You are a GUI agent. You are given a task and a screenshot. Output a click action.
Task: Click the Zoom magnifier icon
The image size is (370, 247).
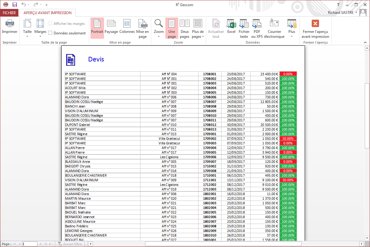[x=159, y=23]
